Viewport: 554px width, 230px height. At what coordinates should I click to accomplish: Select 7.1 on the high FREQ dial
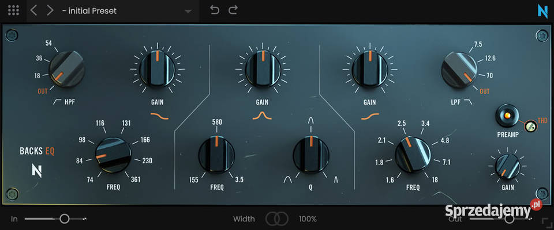pyautogui.click(x=447, y=162)
